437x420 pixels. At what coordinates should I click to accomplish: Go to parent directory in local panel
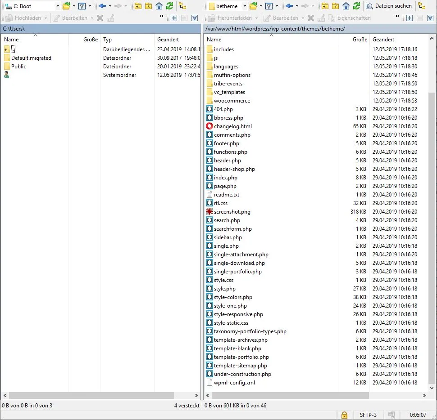point(138,6)
